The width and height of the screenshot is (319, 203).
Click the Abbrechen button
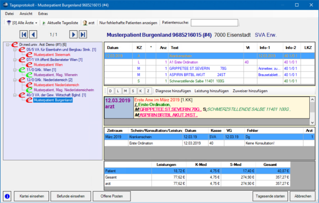[303, 196]
